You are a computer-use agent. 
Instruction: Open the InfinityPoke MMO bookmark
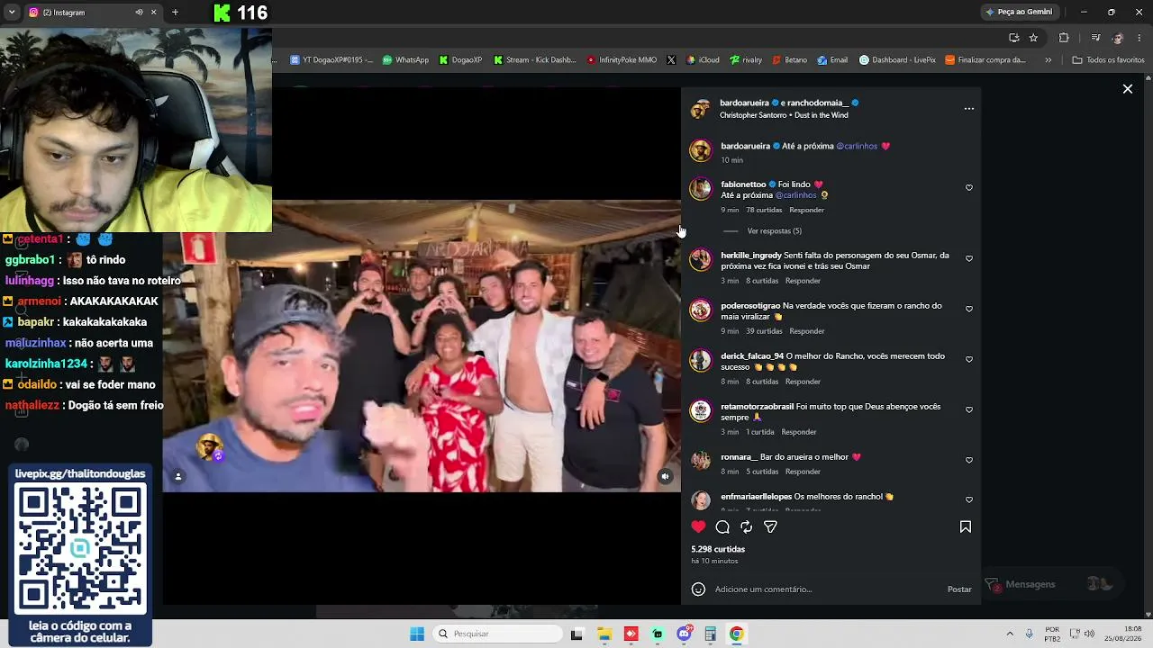tap(622, 60)
